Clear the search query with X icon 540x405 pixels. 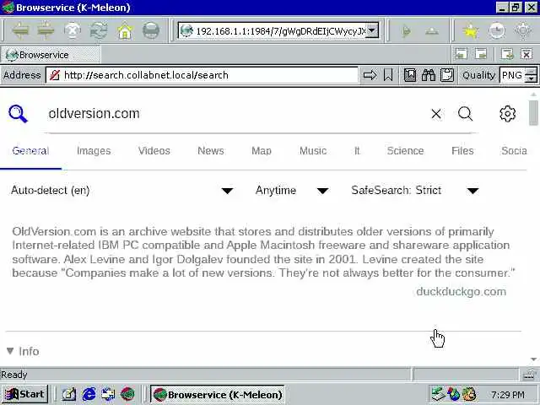(x=436, y=114)
